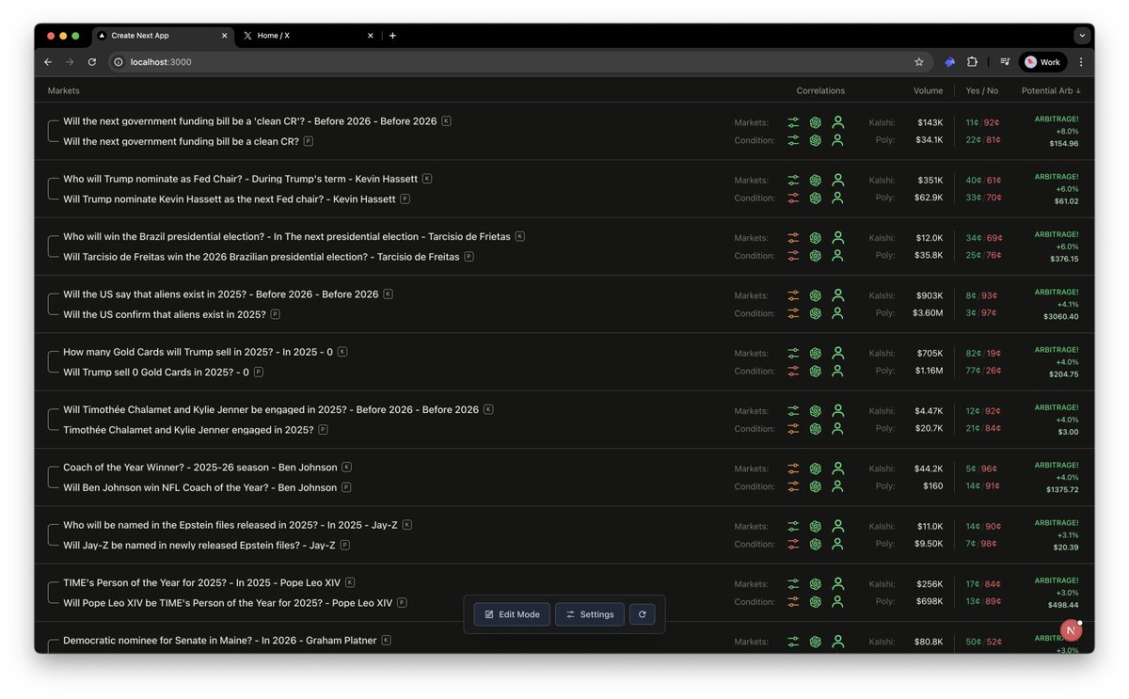Image resolution: width=1129 pixels, height=699 pixels.
Task: Click the Yes / No column header
Action: coord(982,91)
